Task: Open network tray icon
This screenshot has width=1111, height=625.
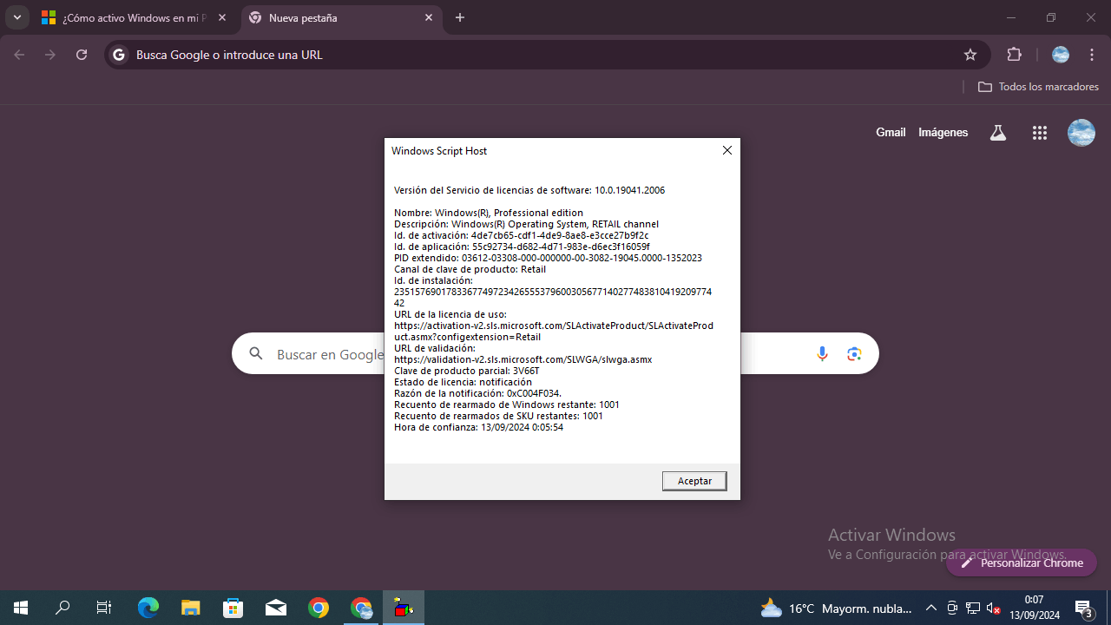Action: [973, 609]
